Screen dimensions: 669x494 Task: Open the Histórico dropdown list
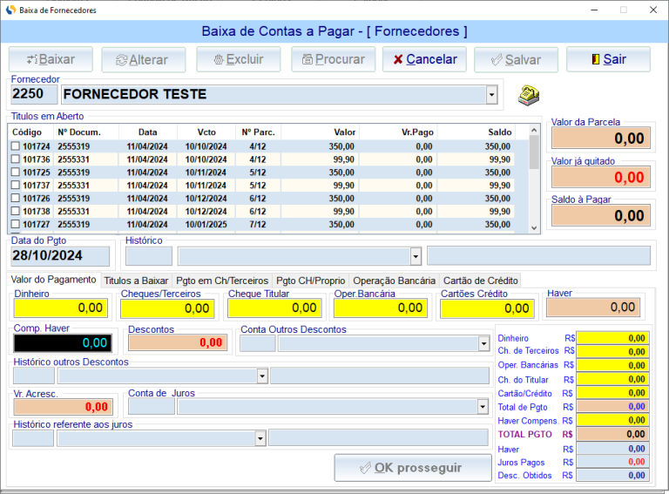tap(416, 256)
